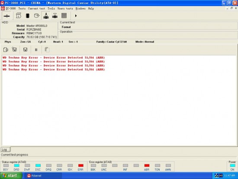The image size is (238, 179).
Task: Open the Current test menu
Action: [36, 9]
